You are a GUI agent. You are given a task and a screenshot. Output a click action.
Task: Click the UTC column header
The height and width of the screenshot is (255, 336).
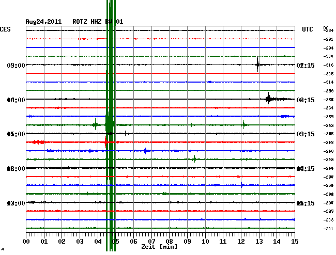pyautogui.click(x=307, y=29)
